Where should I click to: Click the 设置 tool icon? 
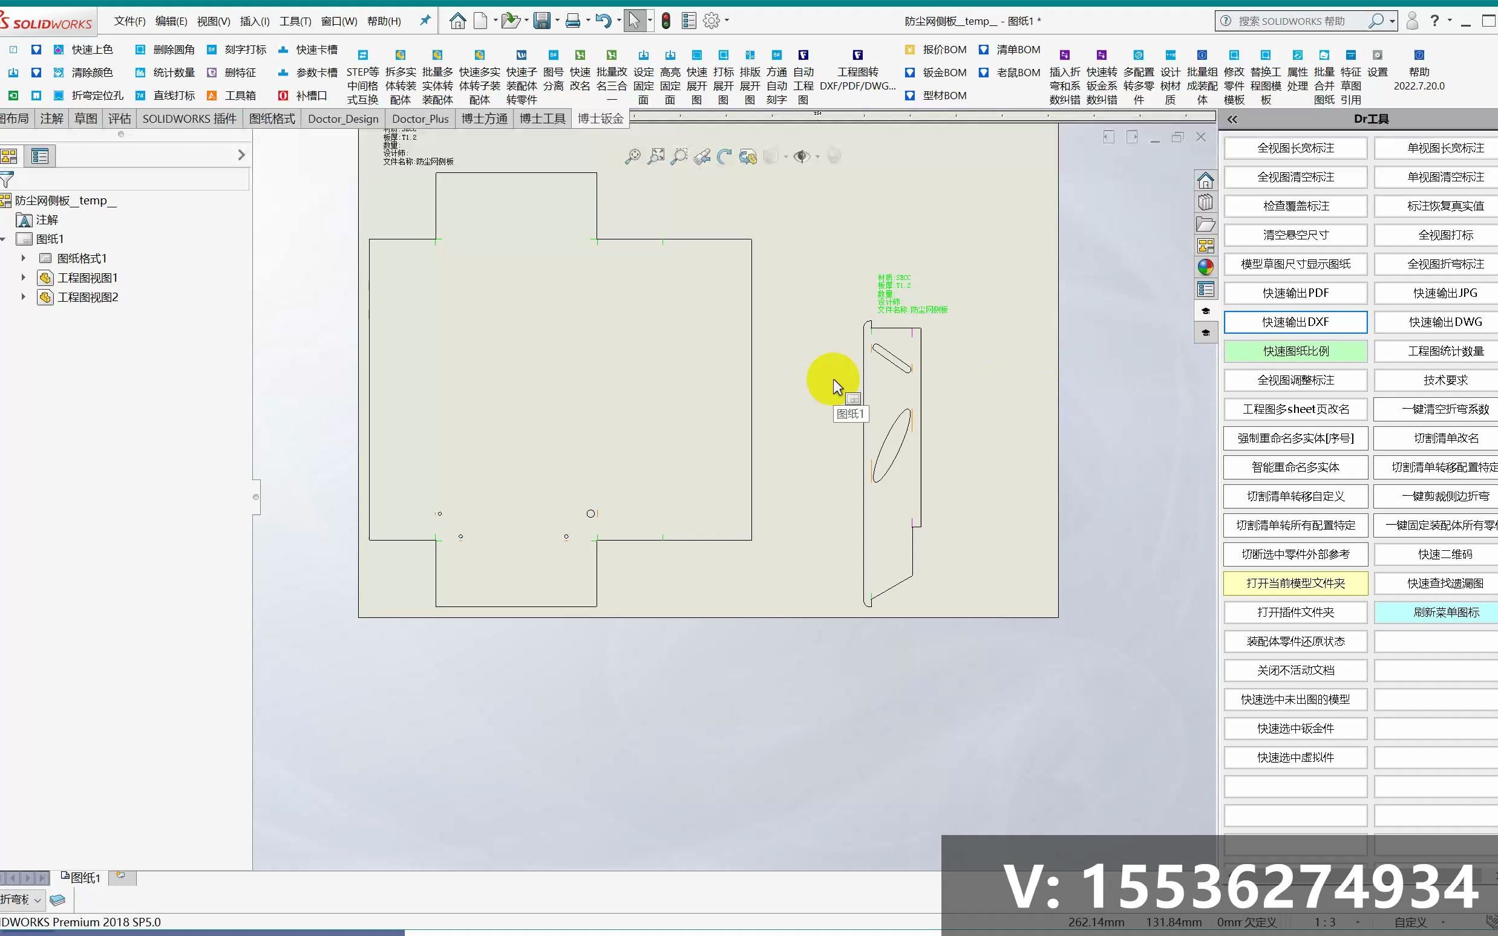1377,63
